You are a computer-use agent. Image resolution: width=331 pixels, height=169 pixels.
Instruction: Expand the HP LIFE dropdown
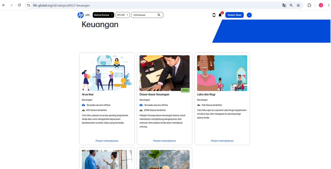[123, 15]
